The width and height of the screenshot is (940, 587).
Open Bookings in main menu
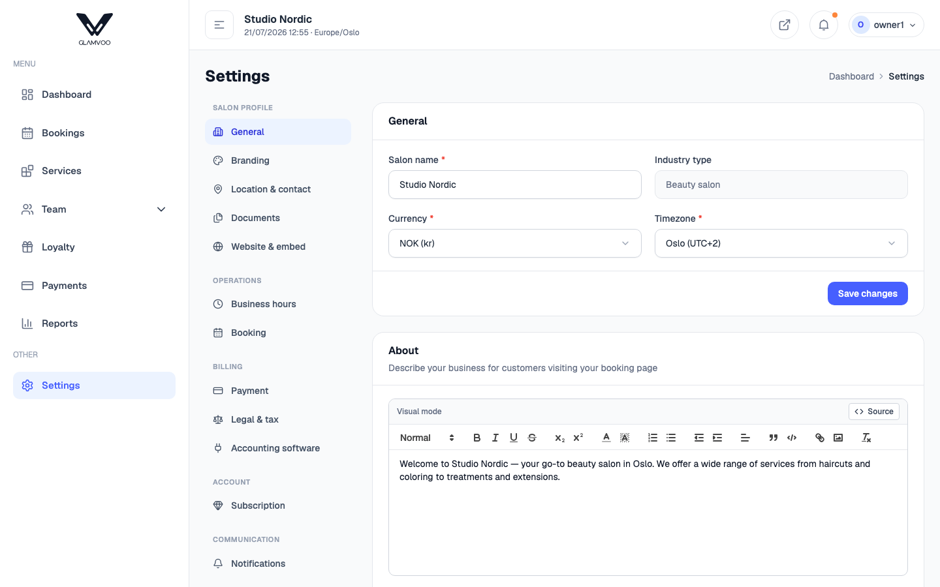(94, 133)
